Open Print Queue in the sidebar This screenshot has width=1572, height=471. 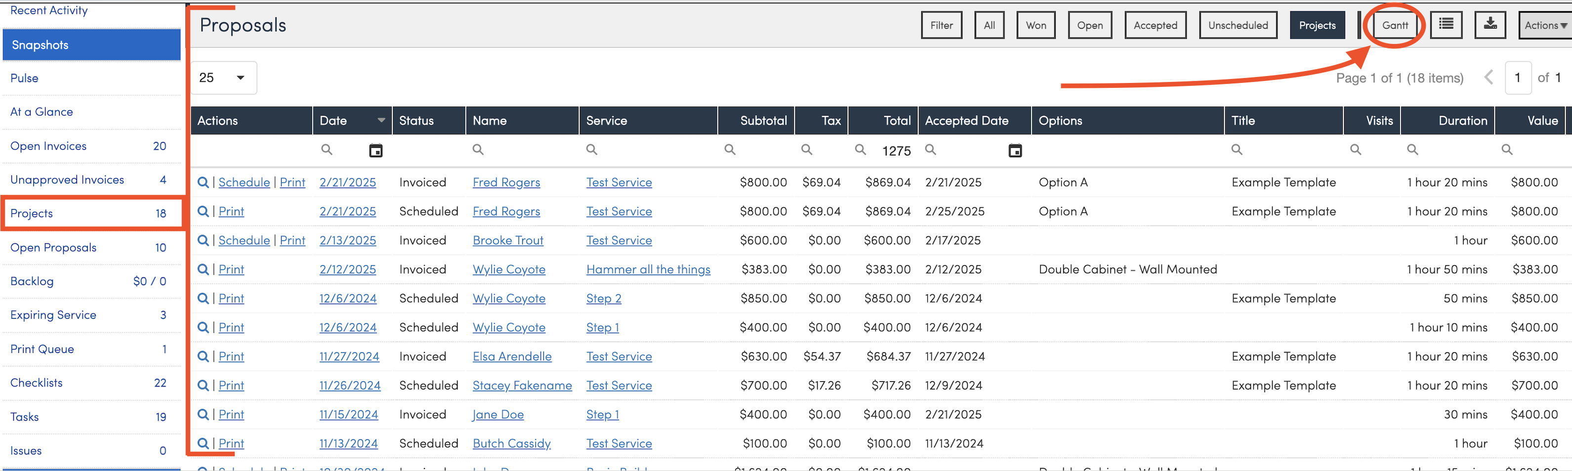point(91,349)
